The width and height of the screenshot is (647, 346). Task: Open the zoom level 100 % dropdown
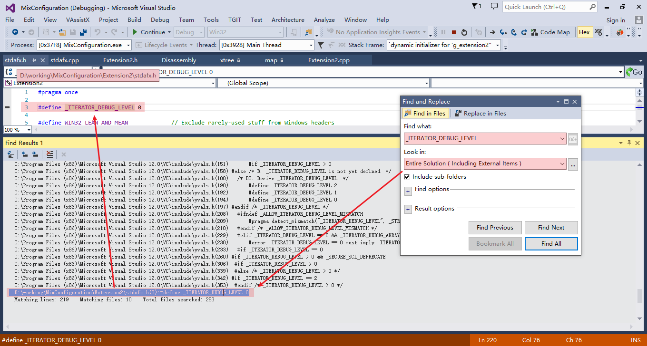coord(29,130)
